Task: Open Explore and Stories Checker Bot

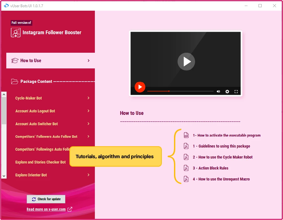Action: click(x=41, y=162)
